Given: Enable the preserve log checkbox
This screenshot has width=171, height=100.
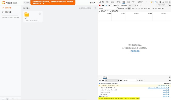Looking at the screenshot, I should (x=112, y=5).
